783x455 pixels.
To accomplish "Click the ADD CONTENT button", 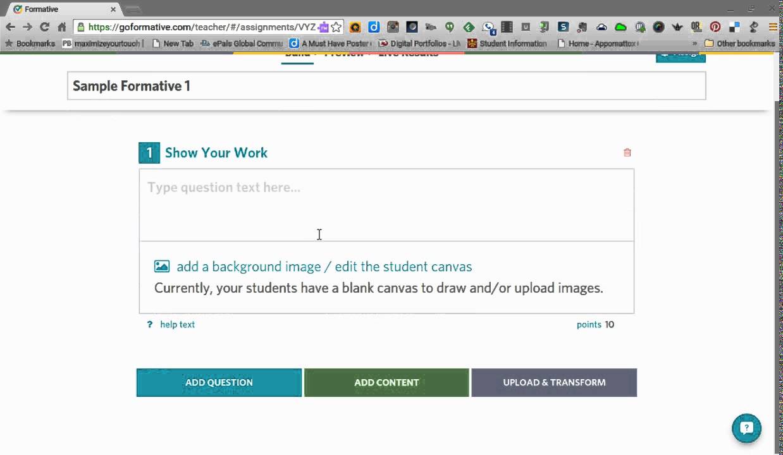I will [386, 382].
